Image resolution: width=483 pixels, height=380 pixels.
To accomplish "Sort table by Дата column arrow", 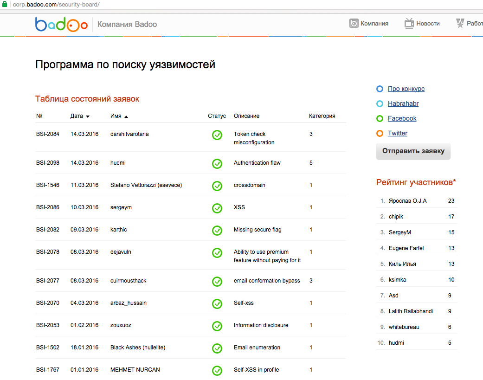I will click(x=88, y=116).
